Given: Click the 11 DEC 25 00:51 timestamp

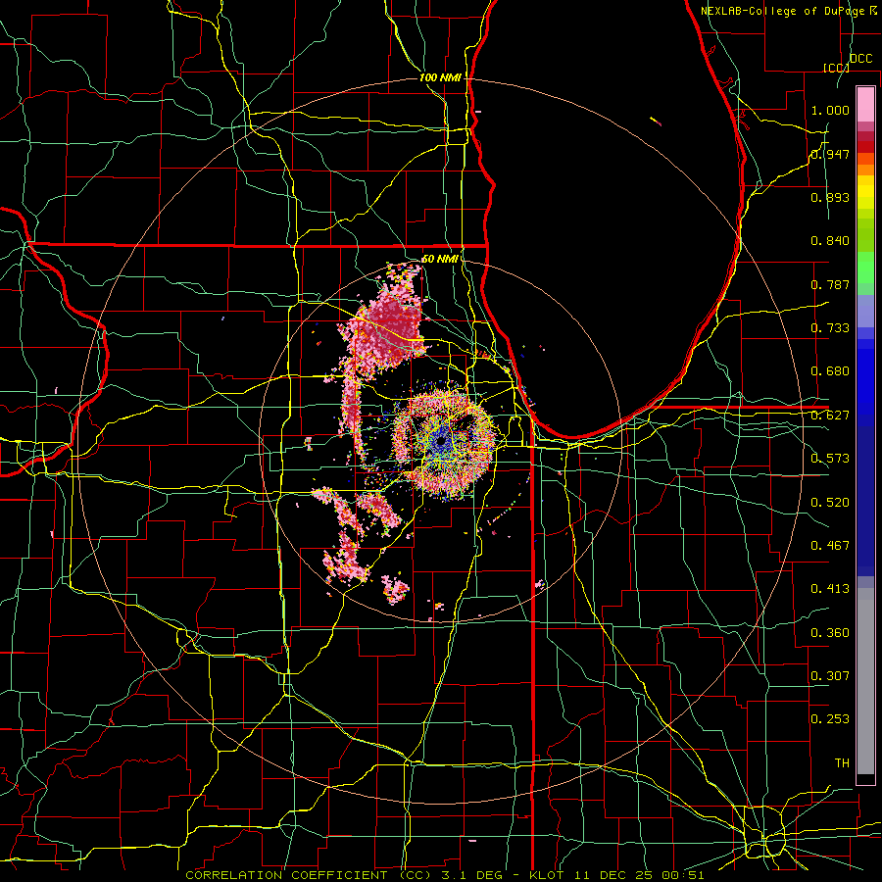Looking at the screenshot, I should pyautogui.click(x=637, y=875).
